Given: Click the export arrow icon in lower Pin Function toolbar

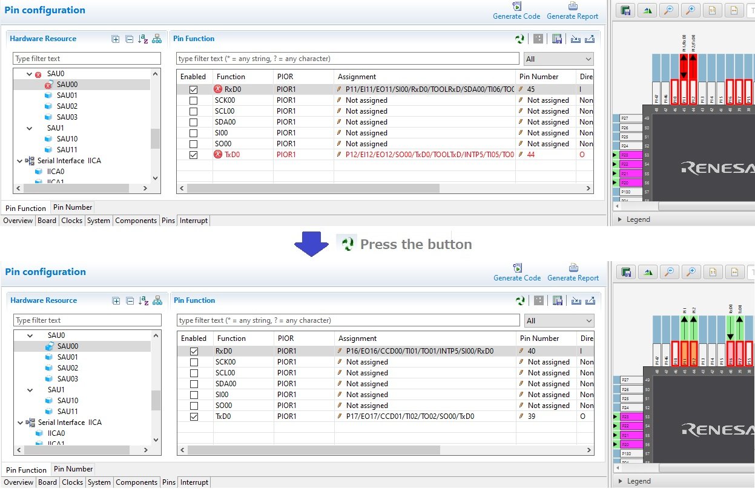Looking at the screenshot, I should (x=590, y=300).
